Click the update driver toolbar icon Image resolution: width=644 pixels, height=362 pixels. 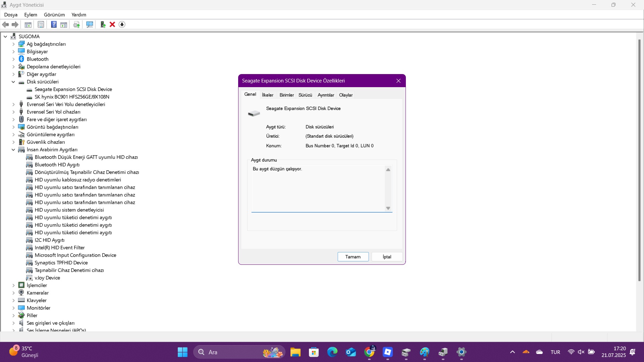[103, 24]
